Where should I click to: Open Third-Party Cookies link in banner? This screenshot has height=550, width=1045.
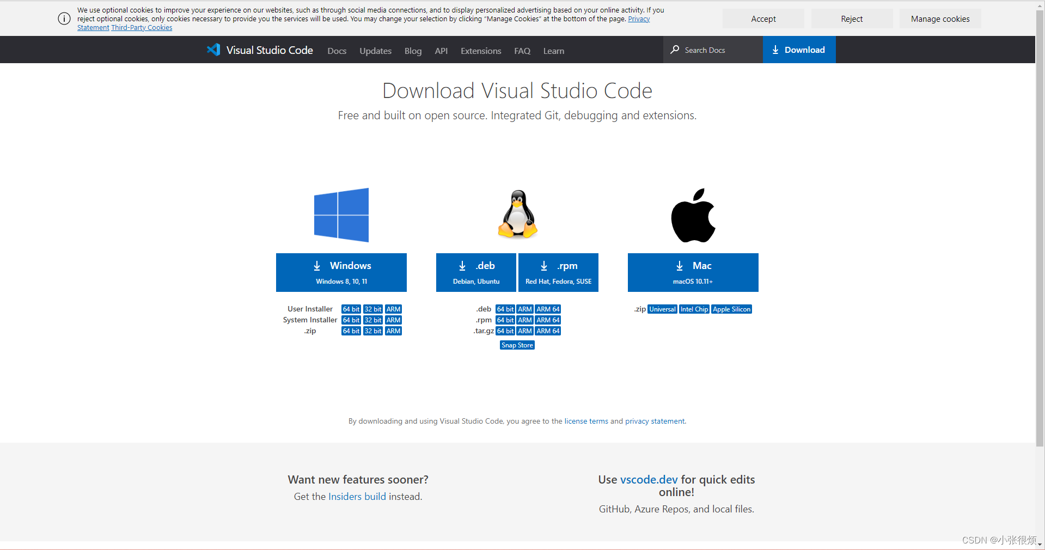142,28
